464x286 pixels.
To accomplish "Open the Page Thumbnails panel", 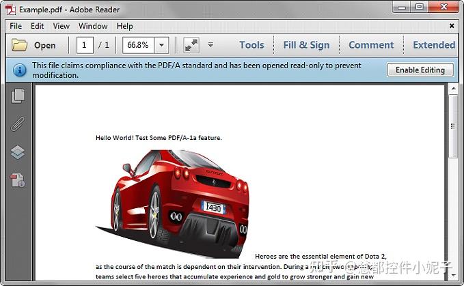I will pos(18,96).
